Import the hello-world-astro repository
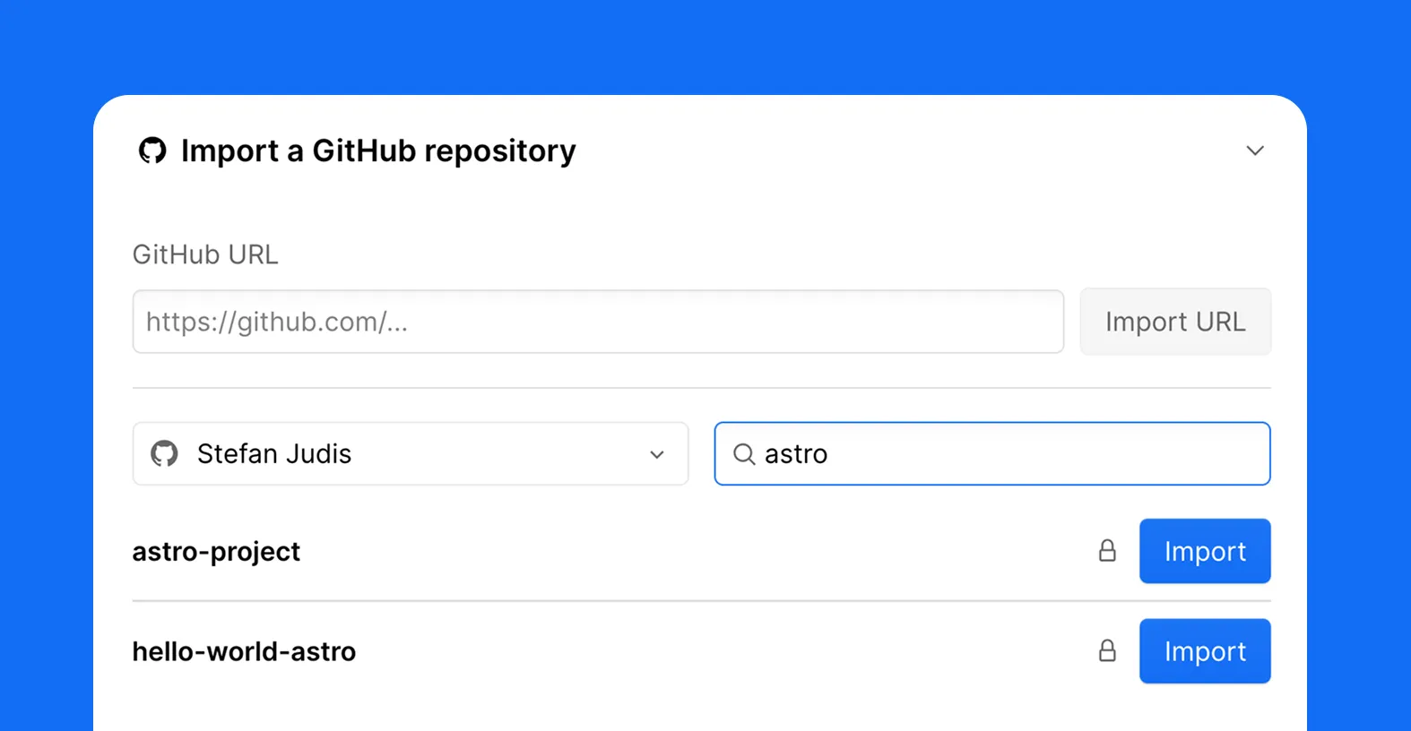 pyautogui.click(x=1205, y=651)
